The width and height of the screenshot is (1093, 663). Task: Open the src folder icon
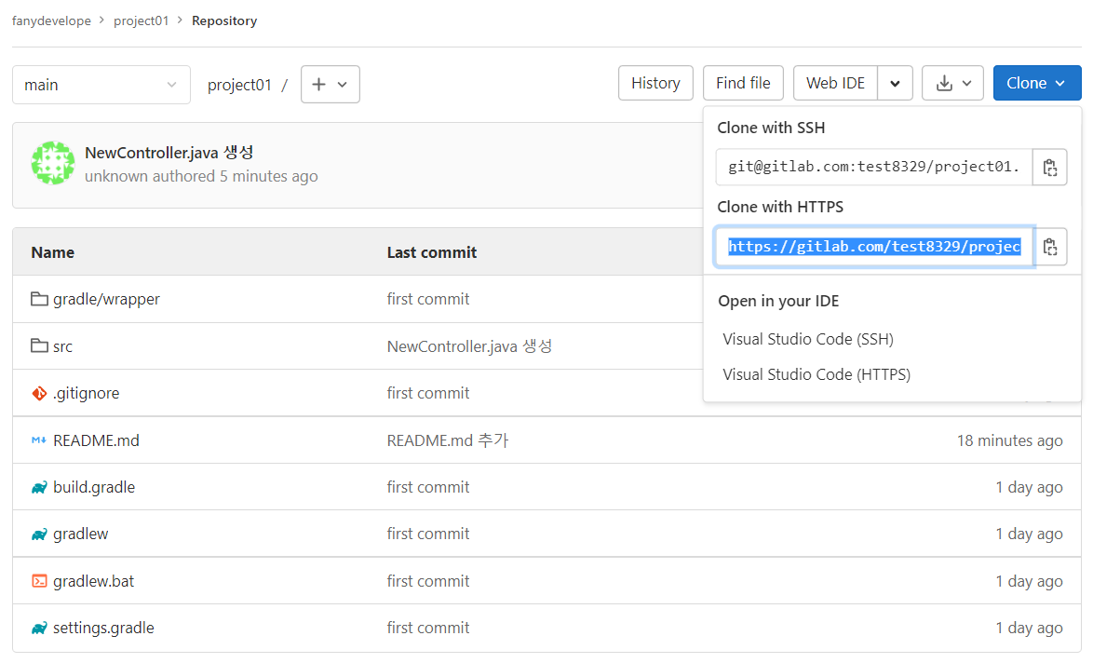click(37, 345)
